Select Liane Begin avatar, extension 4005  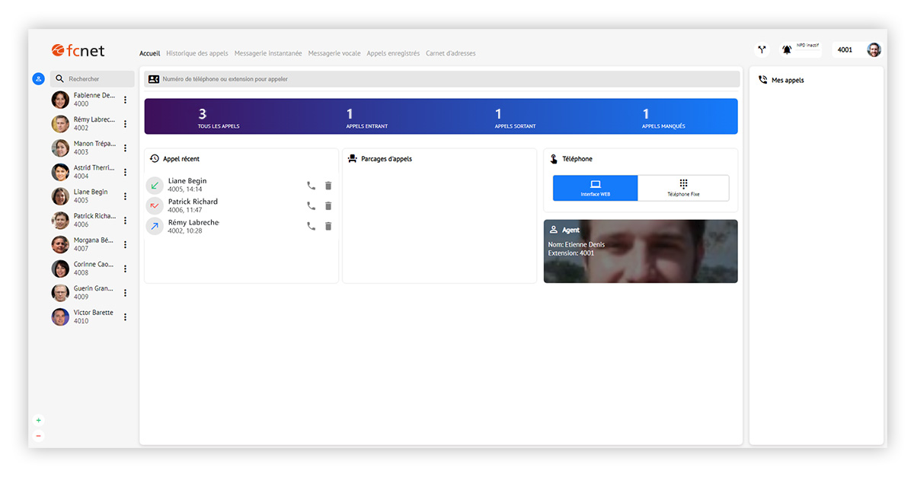[x=60, y=196]
